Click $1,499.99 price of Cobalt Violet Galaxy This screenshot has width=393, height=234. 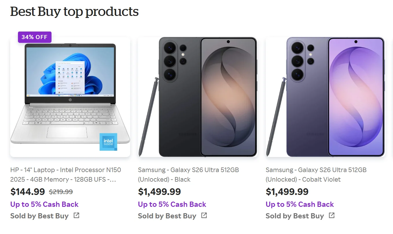pos(287,191)
